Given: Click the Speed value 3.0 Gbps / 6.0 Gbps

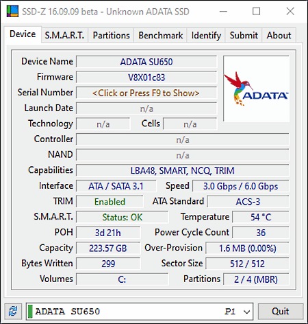Looking at the screenshot, I should pos(241,186).
